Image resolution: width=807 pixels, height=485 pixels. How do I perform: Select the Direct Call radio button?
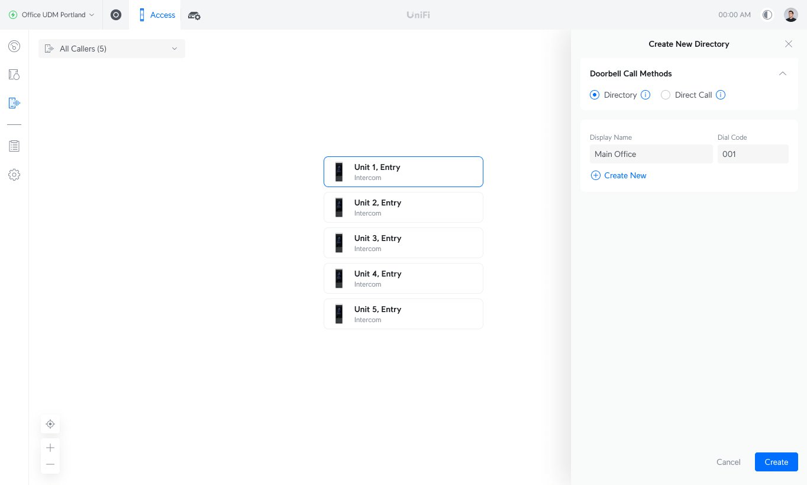pyautogui.click(x=666, y=95)
